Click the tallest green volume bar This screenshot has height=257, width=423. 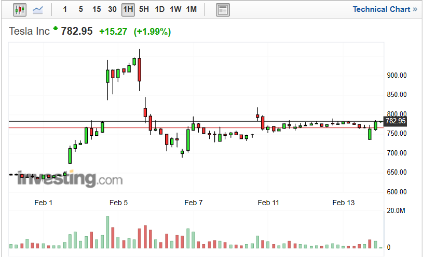tap(107, 233)
